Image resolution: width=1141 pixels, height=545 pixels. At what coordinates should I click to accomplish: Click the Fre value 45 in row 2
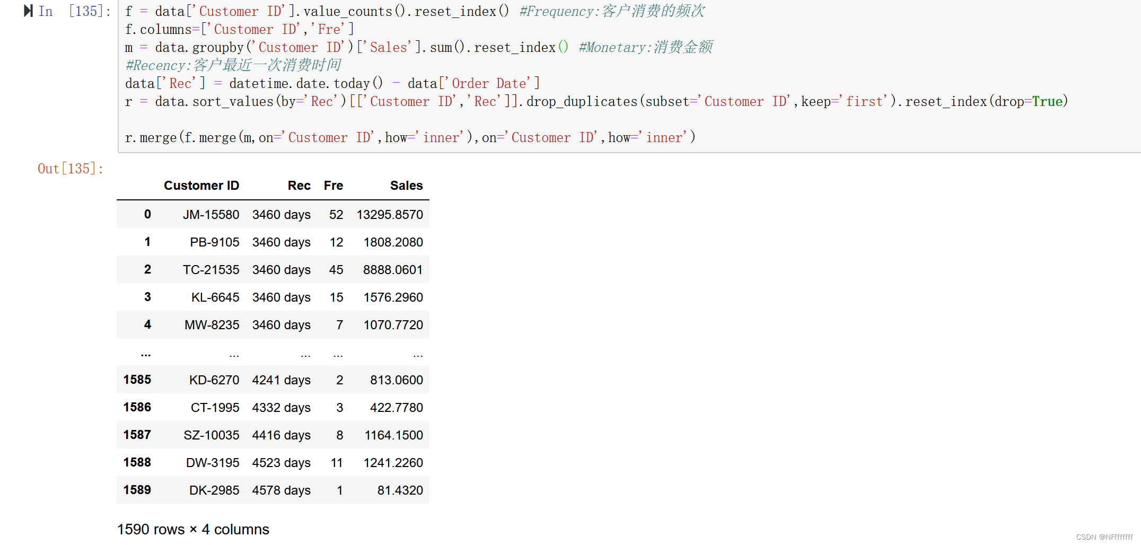point(336,270)
